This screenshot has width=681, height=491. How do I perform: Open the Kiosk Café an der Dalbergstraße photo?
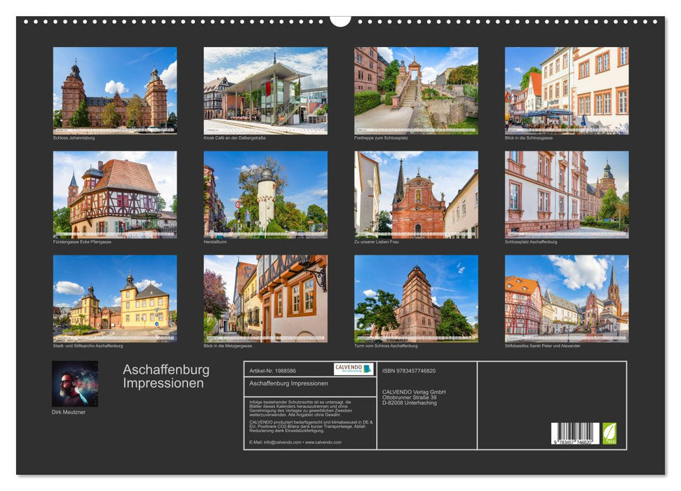click(265, 90)
